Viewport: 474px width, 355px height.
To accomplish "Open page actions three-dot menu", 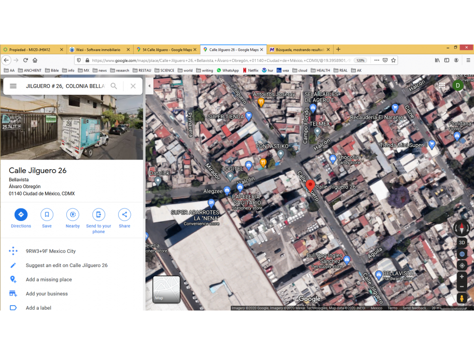I will pos(377,60).
